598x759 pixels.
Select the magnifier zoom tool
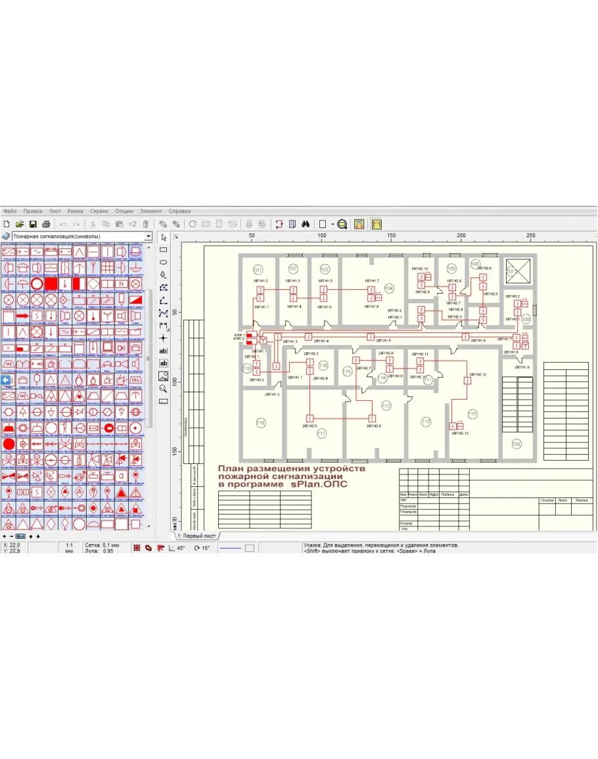click(x=164, y=388)
